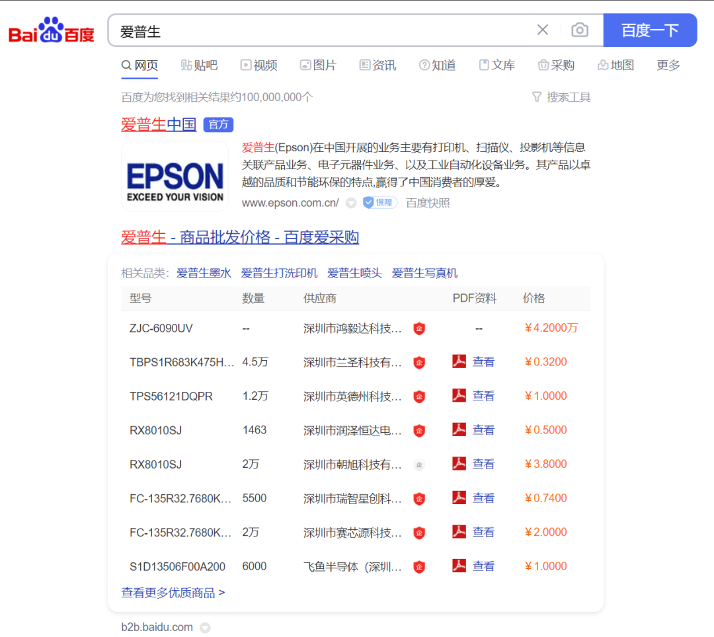The width and height of the screenshot is (714, 637).
Task: Open 爱普生 - 商品批发价格 - 百度爱采购 result
Action: [x=240, y=237]
